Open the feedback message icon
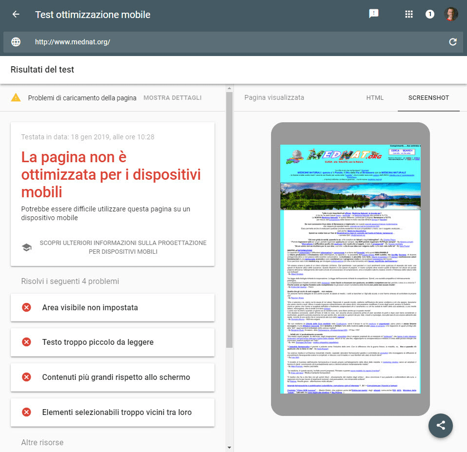The image size is (467, 452). click(x=374, y=14)
